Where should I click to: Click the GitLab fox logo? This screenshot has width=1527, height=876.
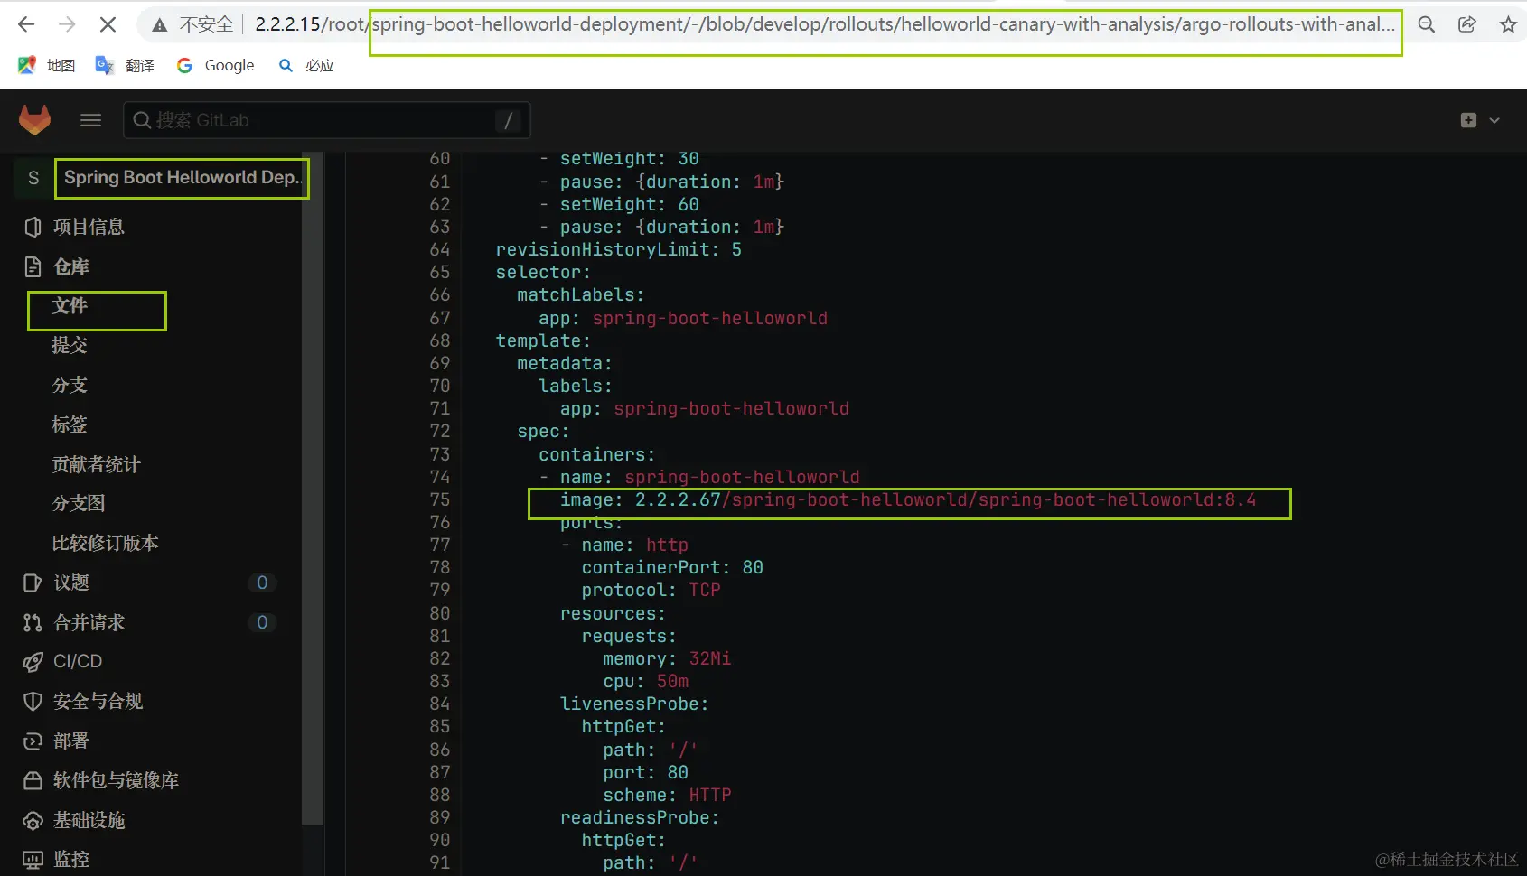pos(34,119)
